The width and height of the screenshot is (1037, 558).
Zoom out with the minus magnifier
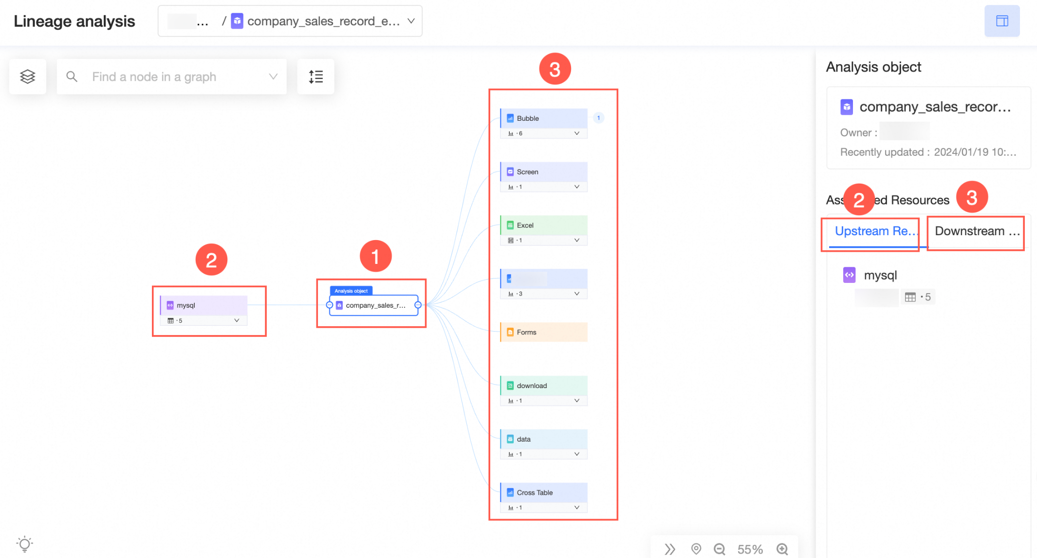[x=720, y=549]
